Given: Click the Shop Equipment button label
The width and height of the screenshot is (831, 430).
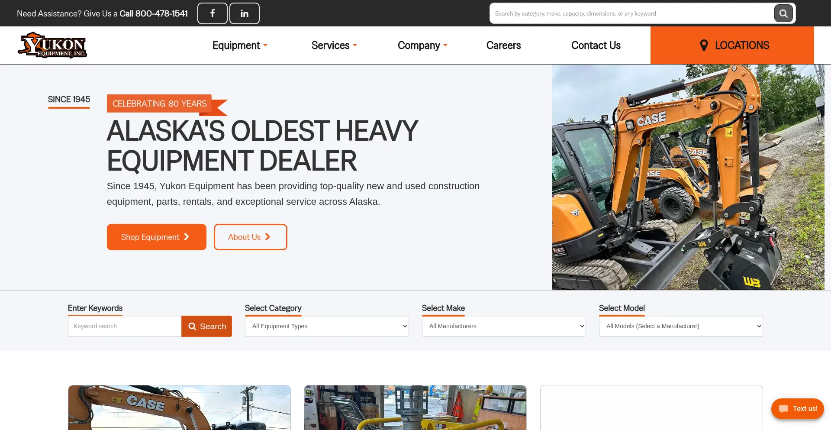Looking at the screenshot, I should (150, 237).
